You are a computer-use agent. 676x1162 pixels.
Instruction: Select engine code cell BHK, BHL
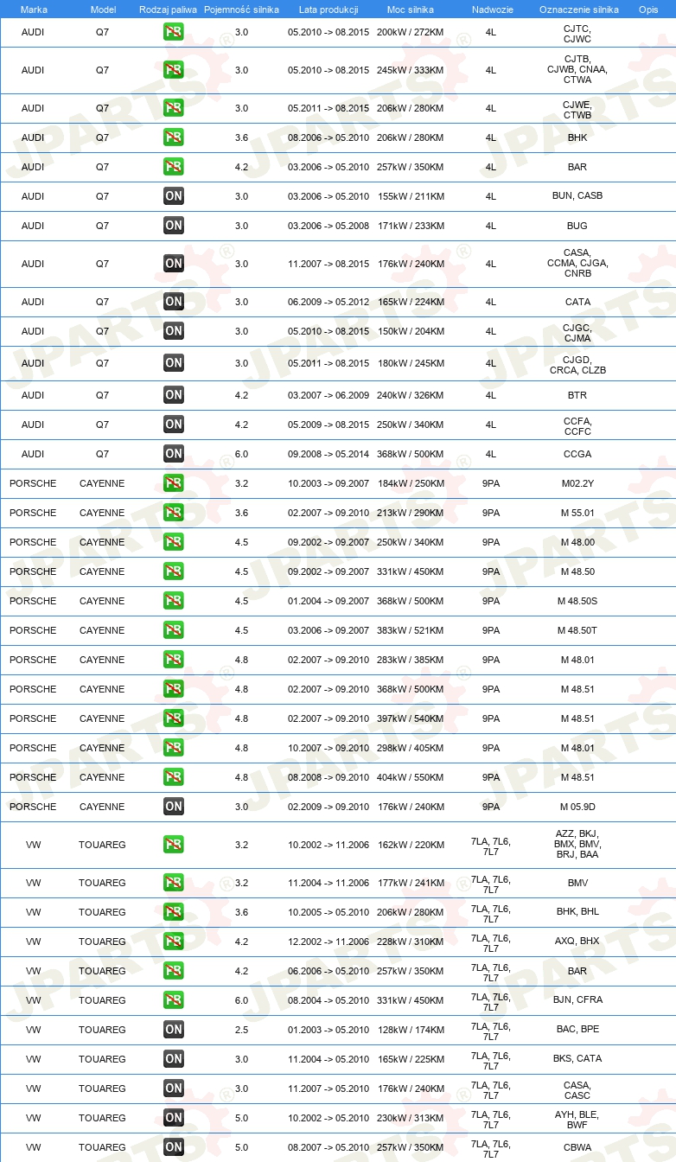click(x=577, y=912)
